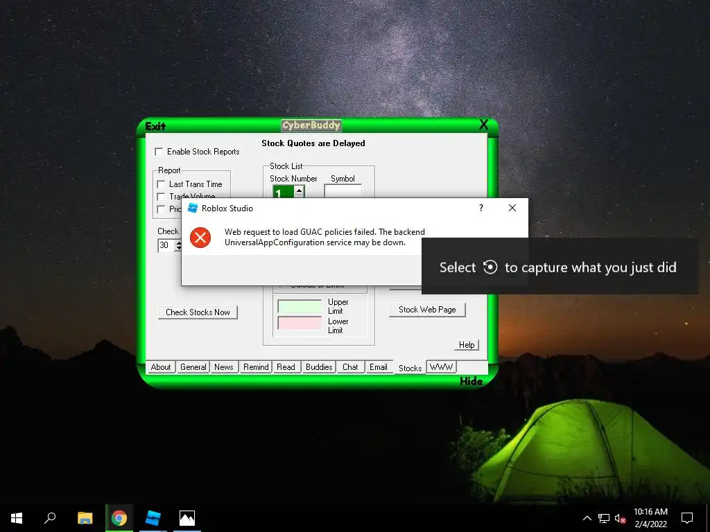Image resolution: width=710 pixels, height=532 pixels.
Task: Click Check Stocks Now button
Action: point(198,312)
